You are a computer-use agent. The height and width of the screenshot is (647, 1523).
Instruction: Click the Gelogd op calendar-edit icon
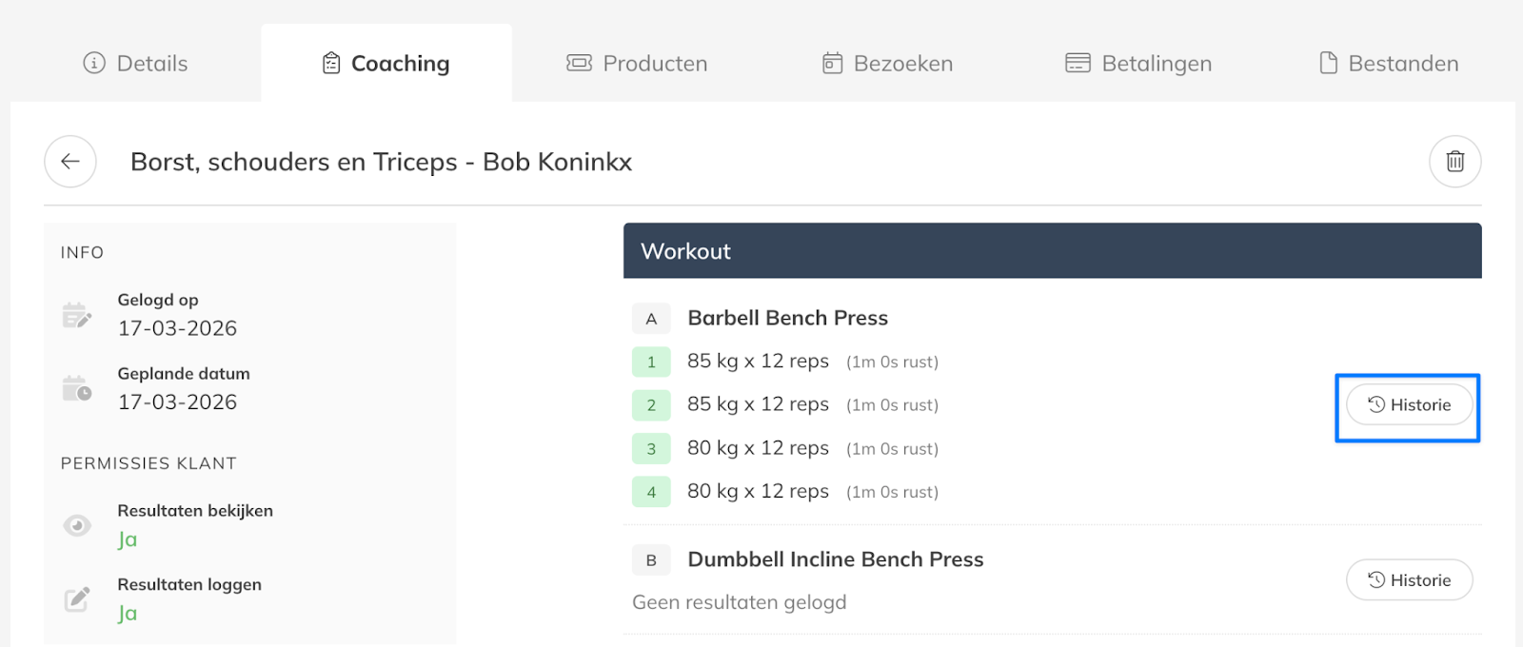76,315
